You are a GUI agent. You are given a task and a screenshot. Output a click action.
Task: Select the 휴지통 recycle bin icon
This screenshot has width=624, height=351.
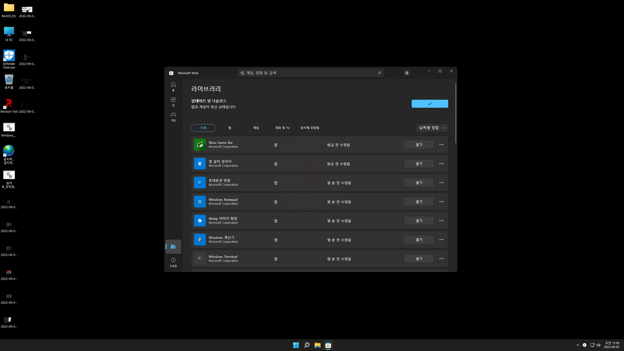(x=9, y=82)
